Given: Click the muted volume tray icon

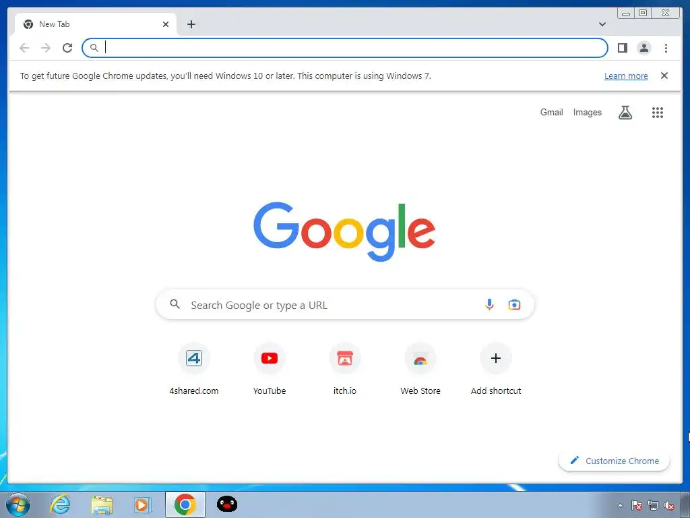Looking at the screenshot, I should click(669, 505).
